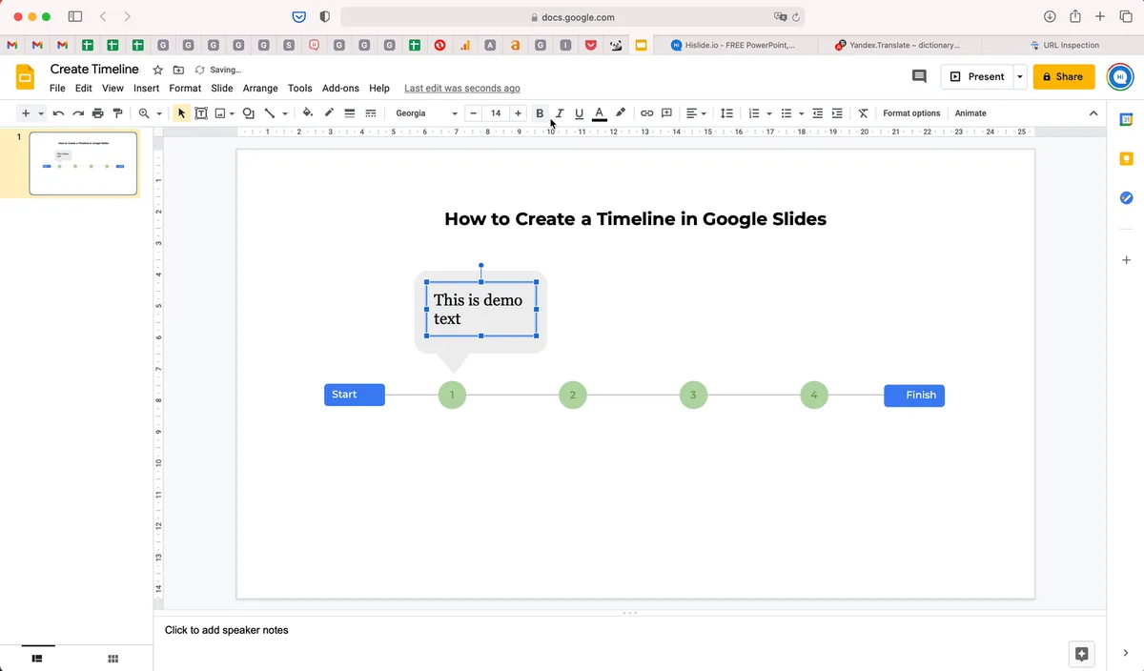This screenshot has width=1144, height=671.
Task: Expand numbered list options arrow
Action: click(769, 113)
